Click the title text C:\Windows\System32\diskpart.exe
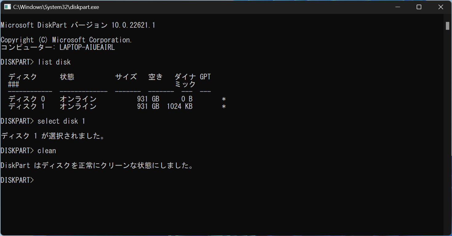 (56, 7)
